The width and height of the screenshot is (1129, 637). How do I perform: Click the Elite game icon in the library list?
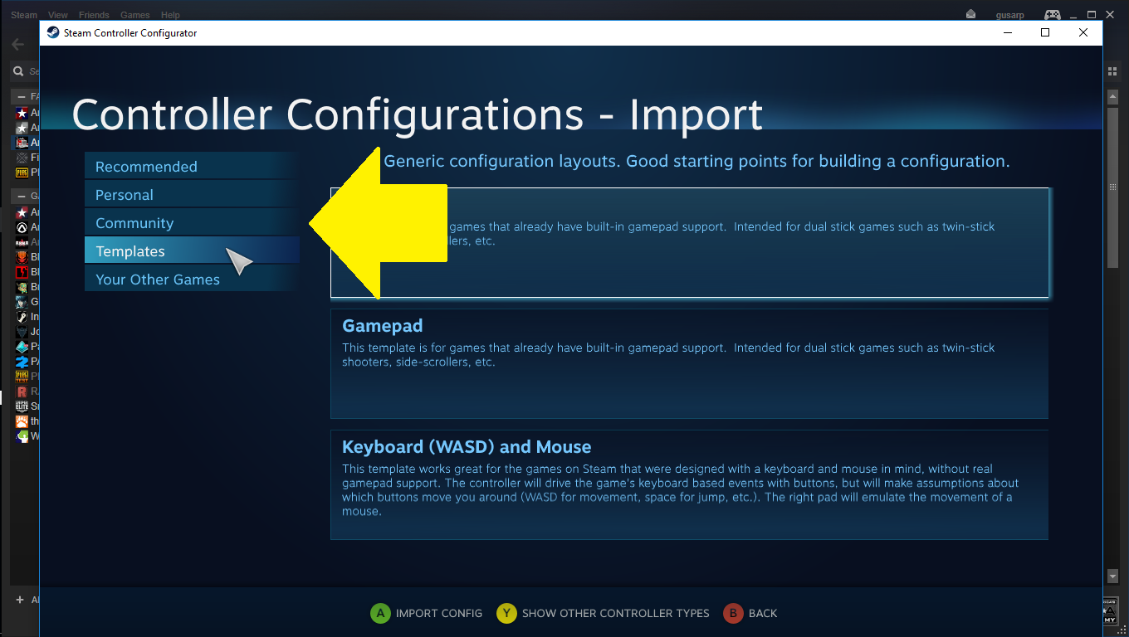point(22,406)
